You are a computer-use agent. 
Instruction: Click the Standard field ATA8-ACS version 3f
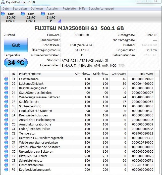pos(109,60)
